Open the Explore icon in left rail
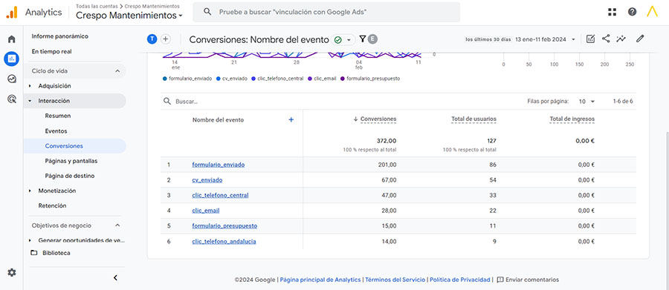The height and width of the screenshot is (290, 669). tap(11, 79)
